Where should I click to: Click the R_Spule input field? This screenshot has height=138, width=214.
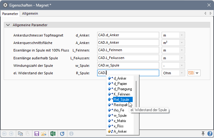[x=128, y=73]
